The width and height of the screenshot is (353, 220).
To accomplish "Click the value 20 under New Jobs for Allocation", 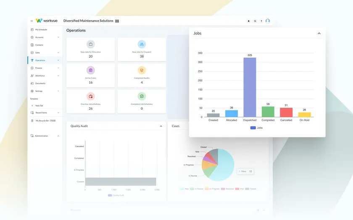I will pos(90,56).
